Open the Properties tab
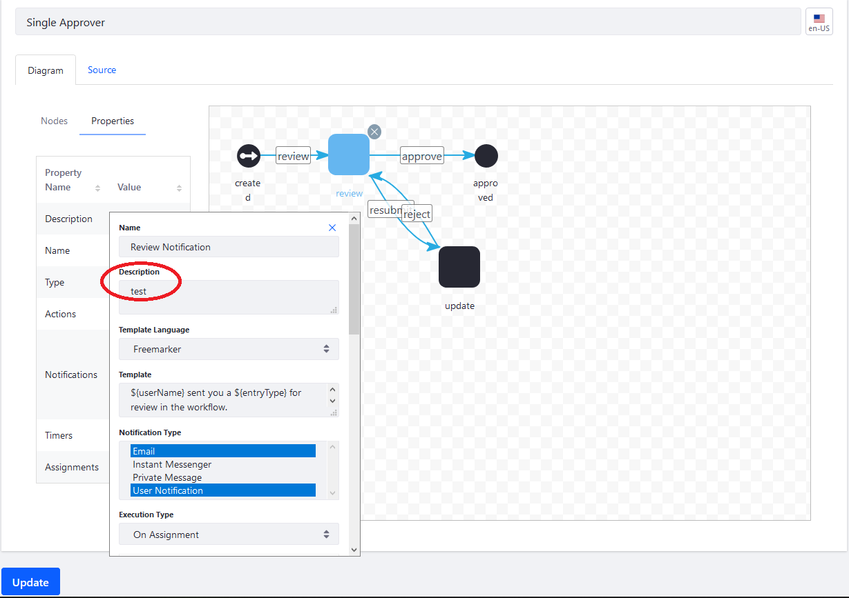The height and width of the screenshot is (598, 849). coord(113,121)
